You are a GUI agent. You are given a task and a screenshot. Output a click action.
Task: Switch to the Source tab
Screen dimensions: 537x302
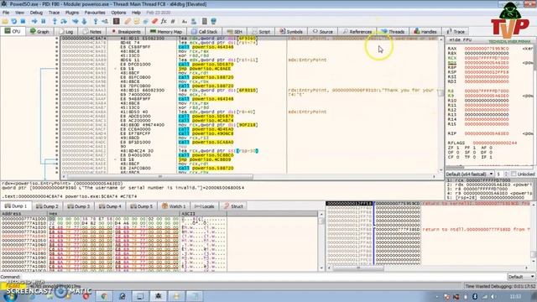(322, 32)
